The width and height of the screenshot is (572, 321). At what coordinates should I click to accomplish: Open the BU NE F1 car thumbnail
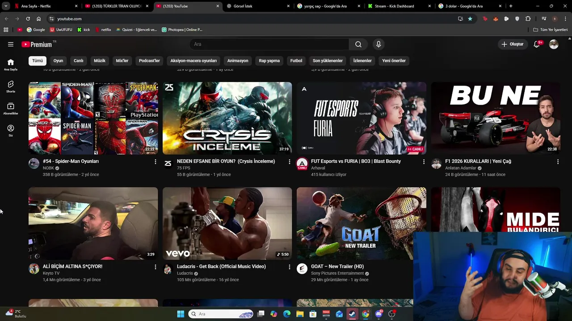496,118
